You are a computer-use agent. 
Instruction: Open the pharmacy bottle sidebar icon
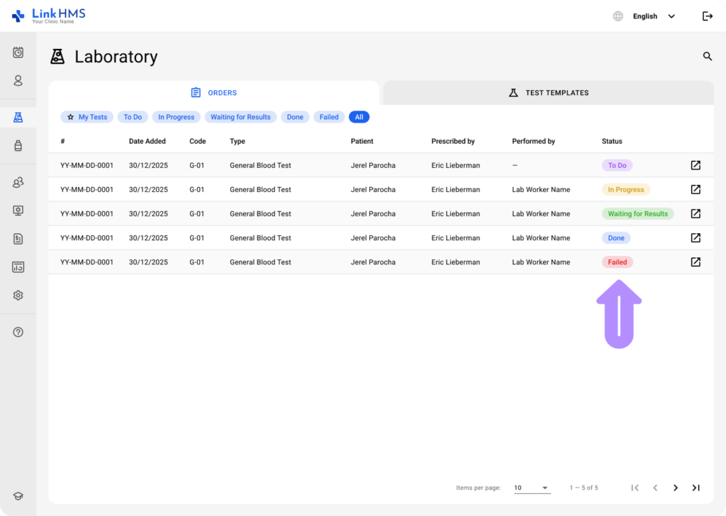18,146
